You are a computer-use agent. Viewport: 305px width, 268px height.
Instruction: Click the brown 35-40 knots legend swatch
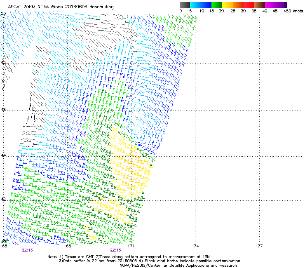coord(260,5)
